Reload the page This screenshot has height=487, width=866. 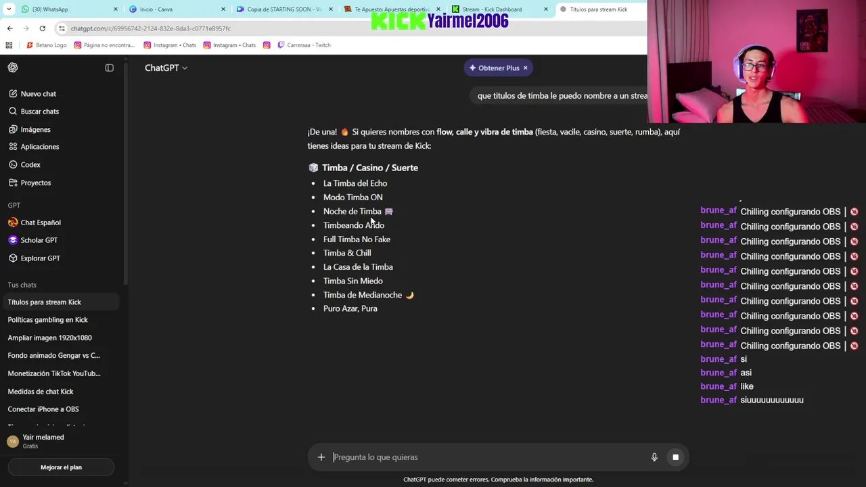pyautogui.click(x=42, y=28)
